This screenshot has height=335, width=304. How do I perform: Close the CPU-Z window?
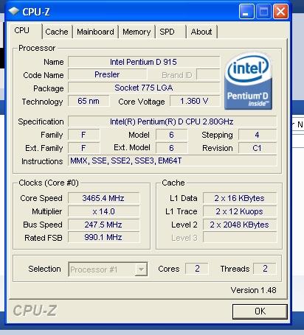coord(280,12)
